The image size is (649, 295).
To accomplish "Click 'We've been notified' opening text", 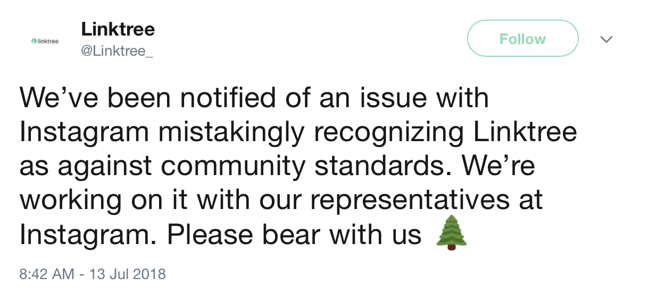I will tap(149, 99).
